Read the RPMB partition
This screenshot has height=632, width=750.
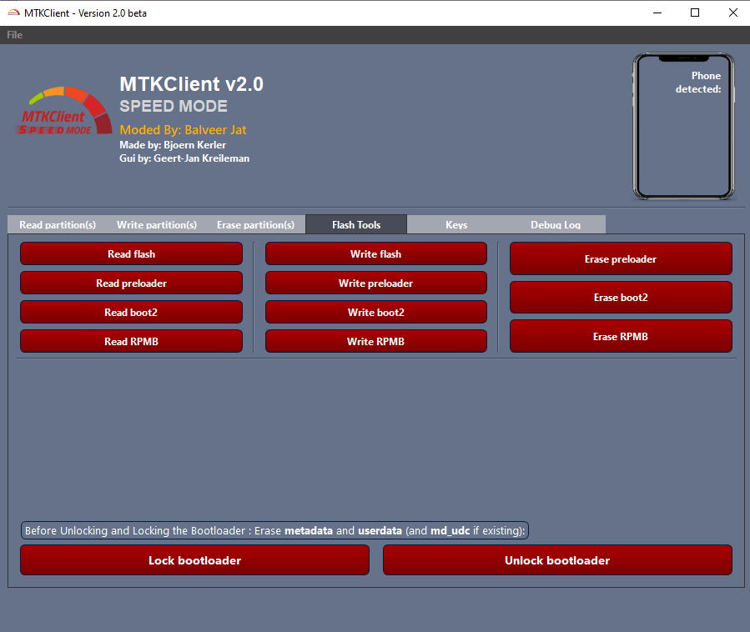(131, 341)
